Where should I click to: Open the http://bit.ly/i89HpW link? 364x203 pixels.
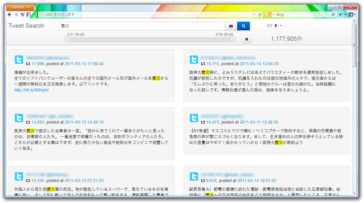point(32,90)
